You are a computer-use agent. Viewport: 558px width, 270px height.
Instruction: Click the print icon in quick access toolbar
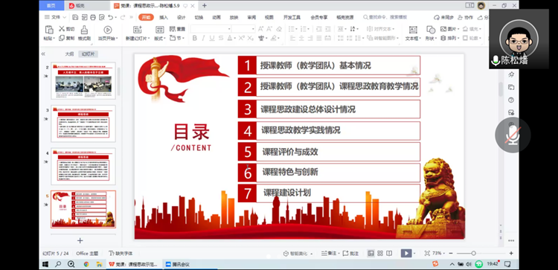click(x=93, y=17)
